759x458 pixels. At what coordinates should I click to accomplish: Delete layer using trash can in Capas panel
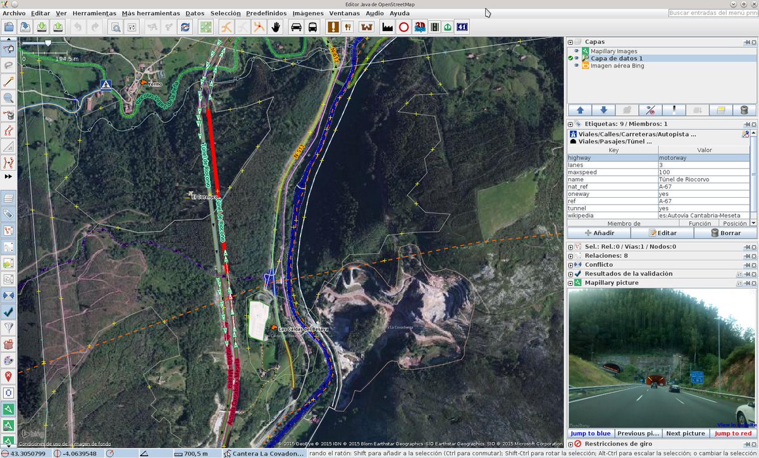[x=744, y=110]
